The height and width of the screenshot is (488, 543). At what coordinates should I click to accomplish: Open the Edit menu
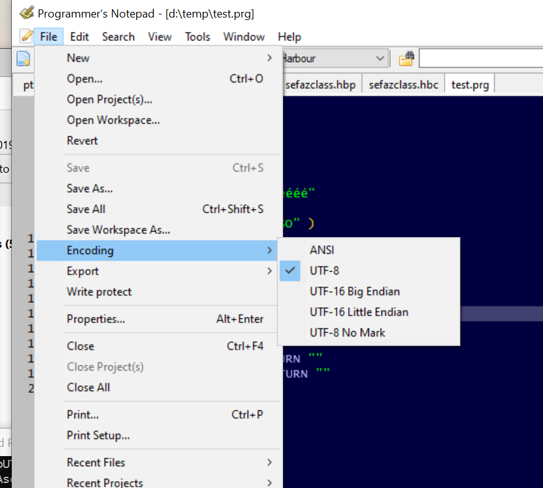tap(80, 37)
